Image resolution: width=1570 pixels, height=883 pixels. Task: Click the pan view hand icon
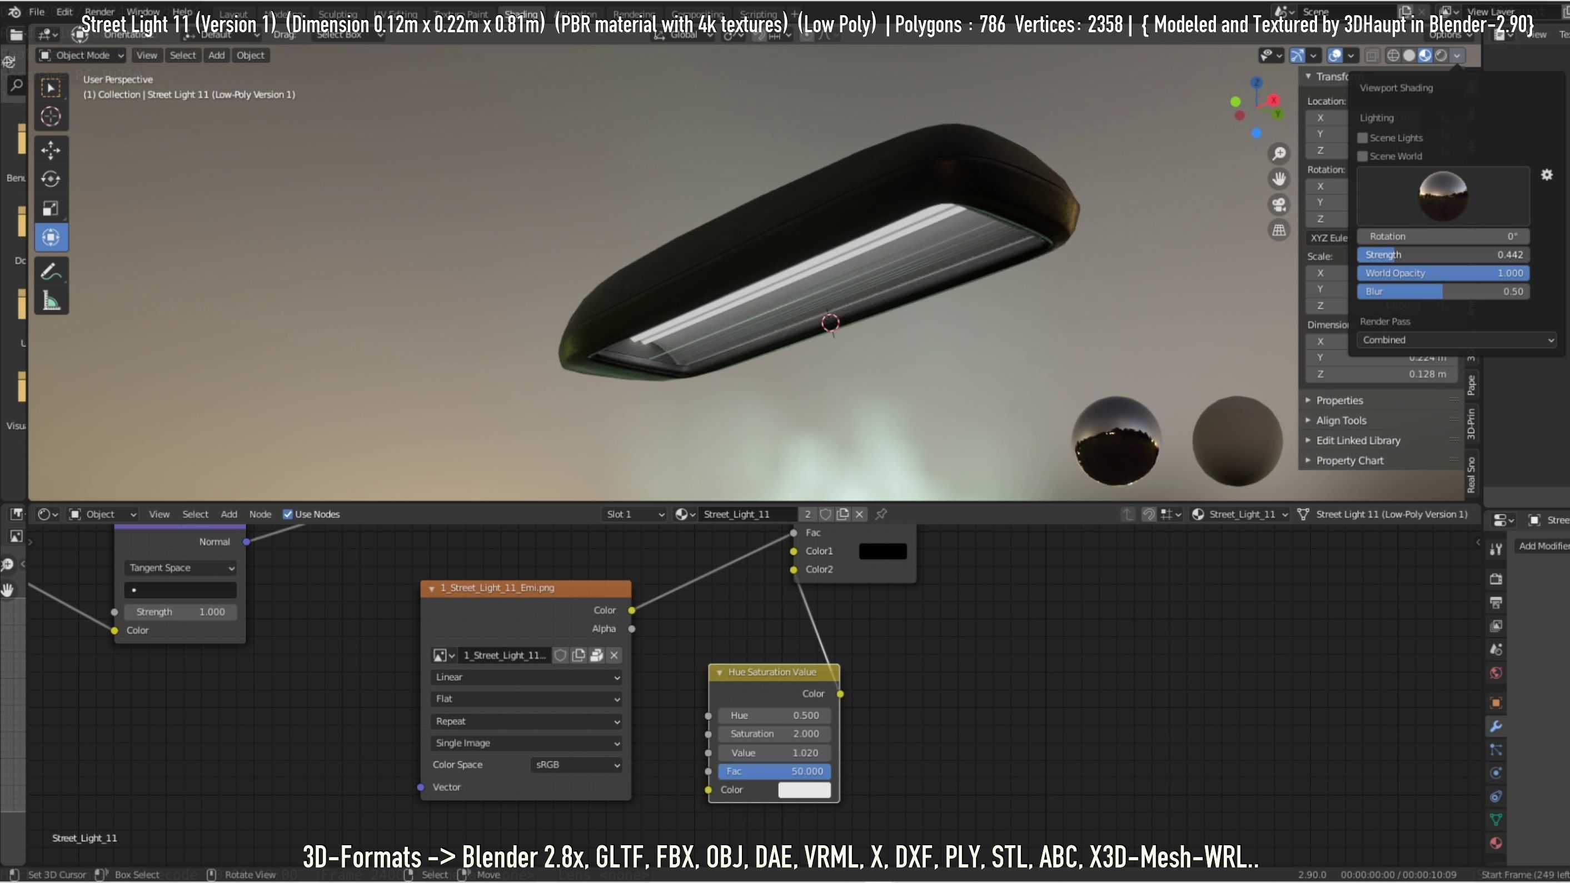[x=1279, y=178]
